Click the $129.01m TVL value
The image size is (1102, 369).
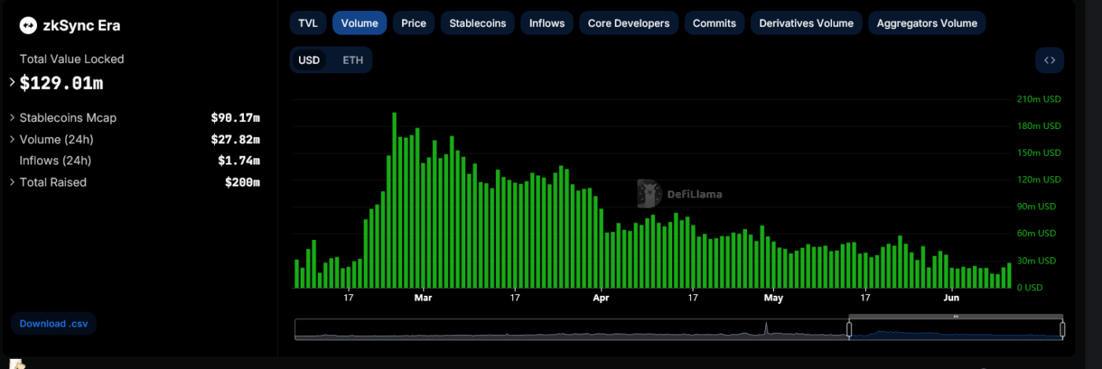(x=61, y=83)
